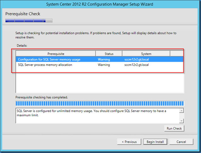Viewport: 201px width, 153px height.
Task: Click sccm12r2.gt.local in the first row
Action: 136,59
